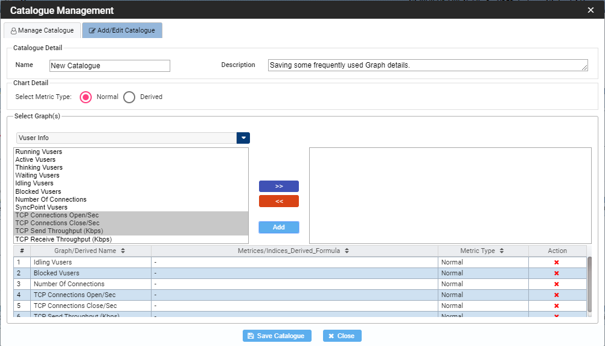Select Running Vusers in the list
The height and width of the screenshot is (346, 605).
tap(131, 152)
